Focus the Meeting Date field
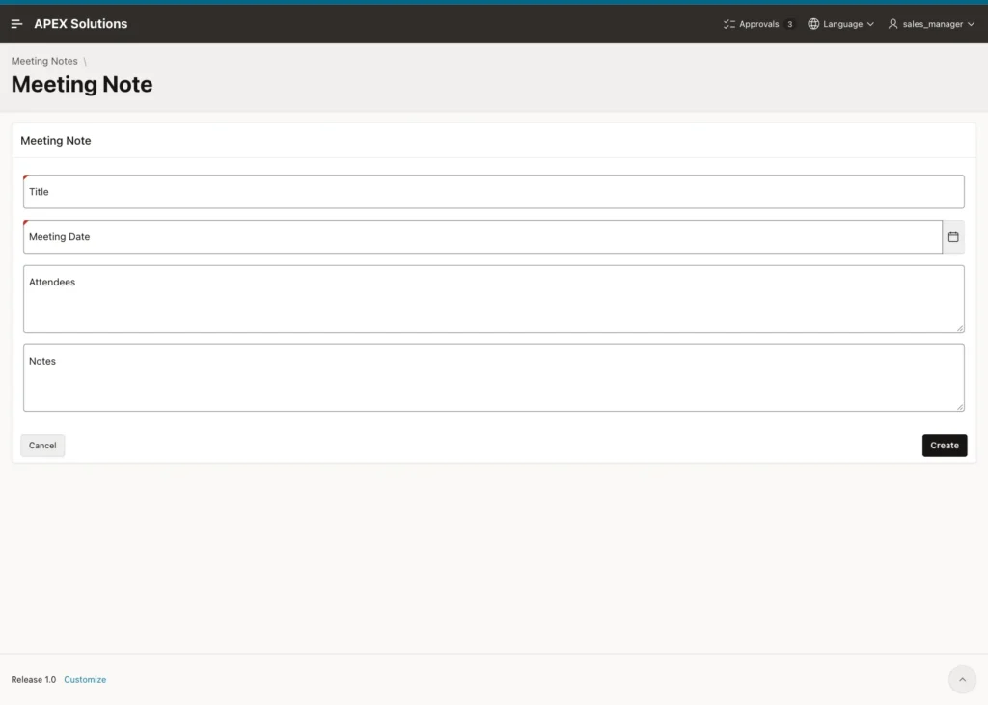This screenshot has height=705, width=988. pyautogui.click(x=482, y=237)
